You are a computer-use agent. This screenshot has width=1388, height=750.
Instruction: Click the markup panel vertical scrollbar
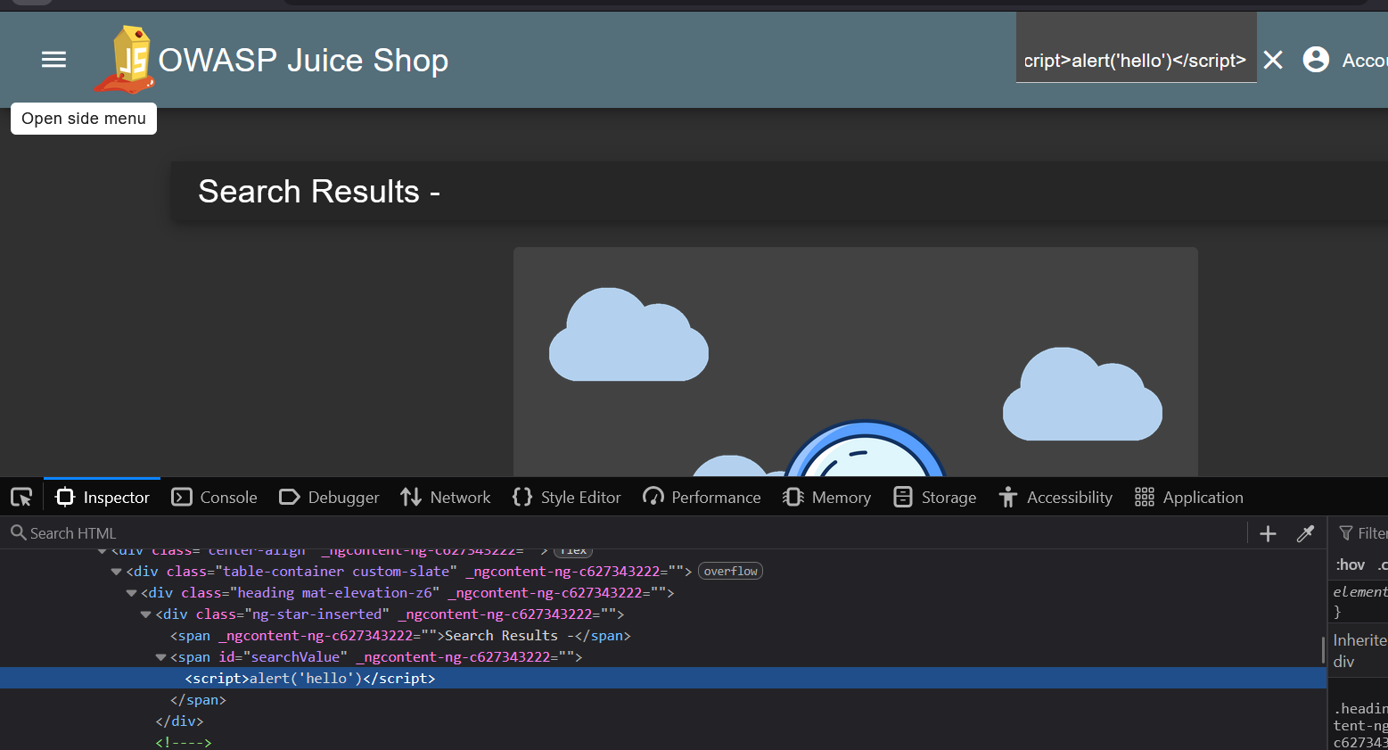(1322, 649)
